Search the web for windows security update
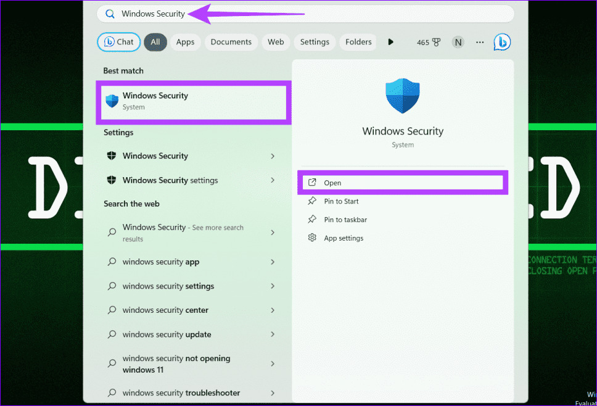Image resolution: width=597 pixels, height=406 pixels. (189, 334)
